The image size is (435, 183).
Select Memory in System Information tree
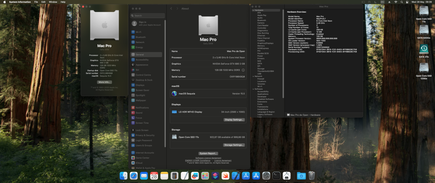(x=261, y=46)
